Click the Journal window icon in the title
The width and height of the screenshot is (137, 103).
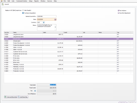[3, 4]
